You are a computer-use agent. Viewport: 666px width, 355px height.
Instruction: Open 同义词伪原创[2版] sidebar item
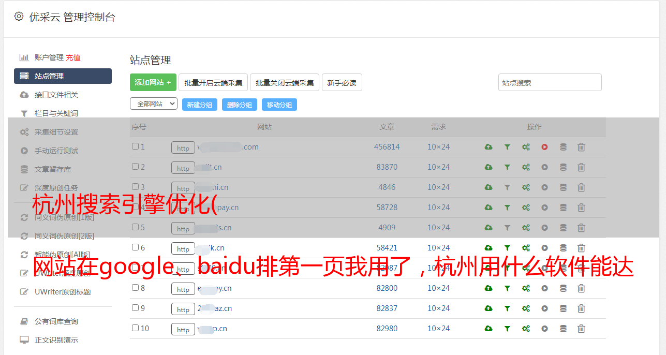tap(65, 236)
